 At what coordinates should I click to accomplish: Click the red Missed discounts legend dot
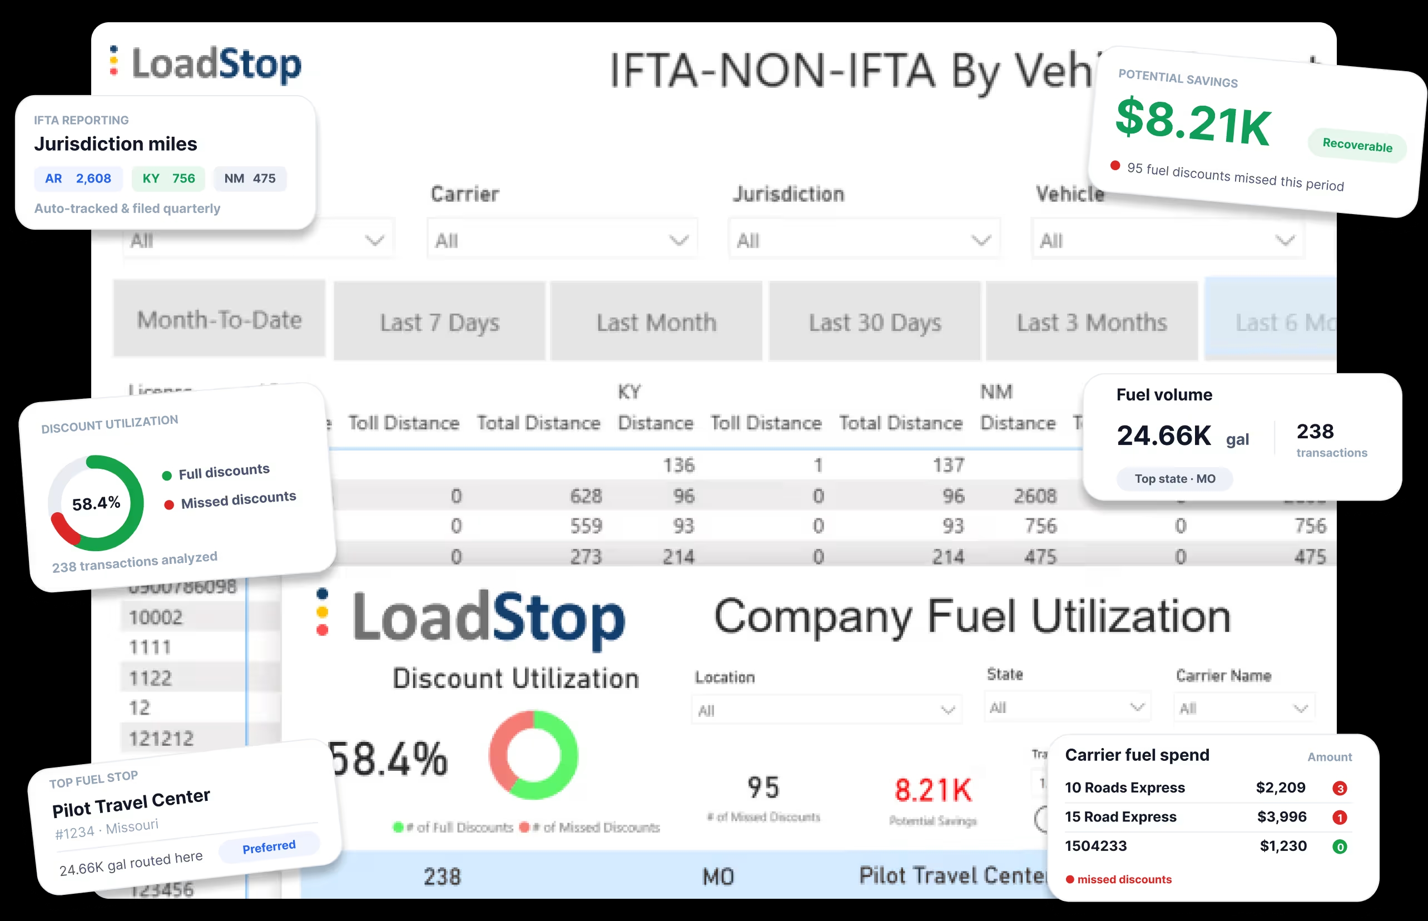click(169, 505)
